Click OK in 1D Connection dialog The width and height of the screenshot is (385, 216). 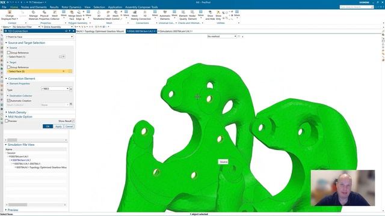tap(48, 127)
